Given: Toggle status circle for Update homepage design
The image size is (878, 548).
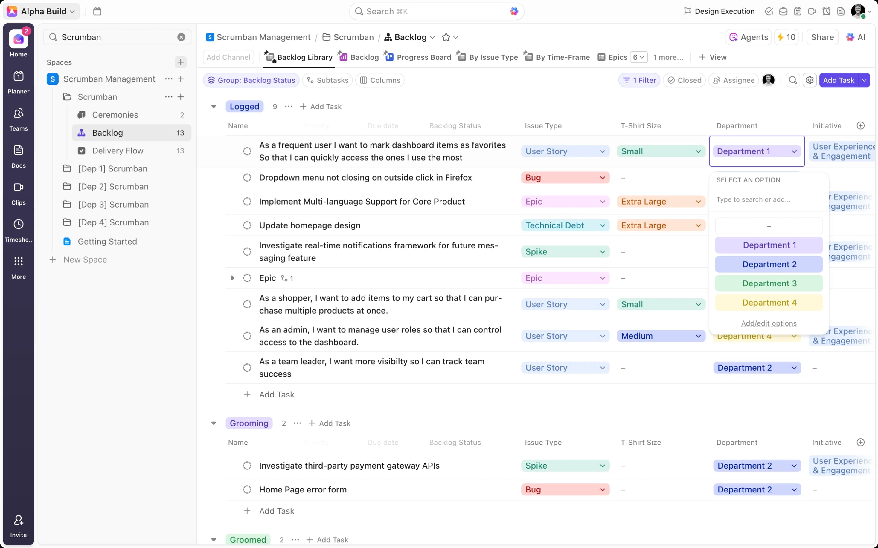Looking at the screenshot, I should (x=247, y=225).
